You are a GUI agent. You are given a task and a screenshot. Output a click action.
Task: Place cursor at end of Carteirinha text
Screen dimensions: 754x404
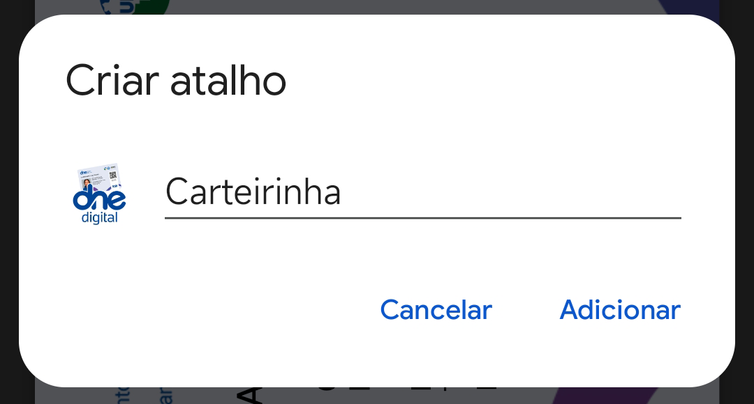point(343,192)
